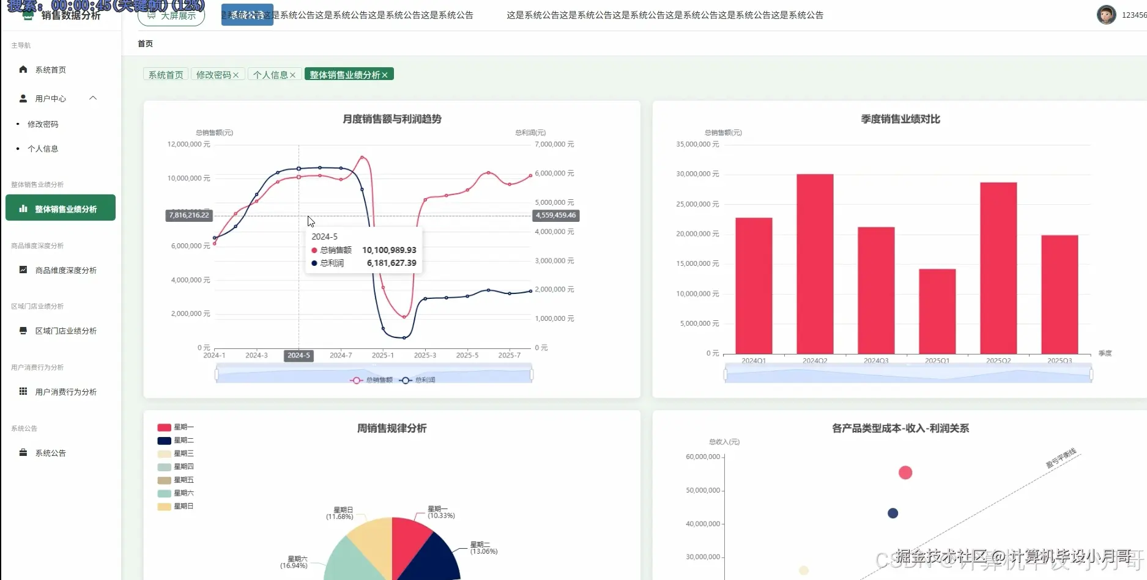Viewport: 1147px width, 580px height.
Task: Click the 首页 breadcrumb
Action: pos(146,43)
